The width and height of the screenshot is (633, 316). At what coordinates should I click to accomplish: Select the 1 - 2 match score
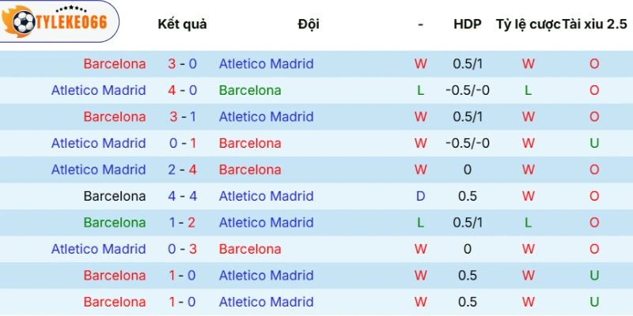[x=182, y=222]
